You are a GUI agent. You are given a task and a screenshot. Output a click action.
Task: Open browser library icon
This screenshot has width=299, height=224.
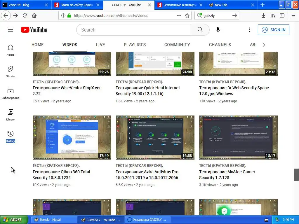[273, 16]
